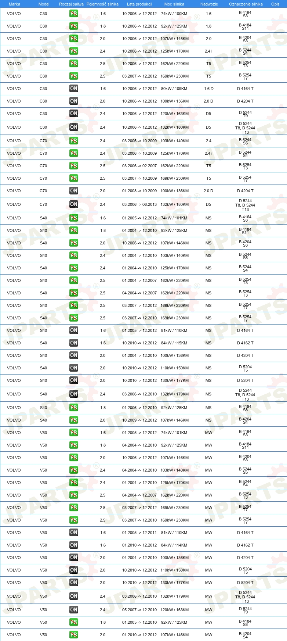Select petrol icon in V50 74kW / 101KM row
287x641 pixels.
pos(74,433)
